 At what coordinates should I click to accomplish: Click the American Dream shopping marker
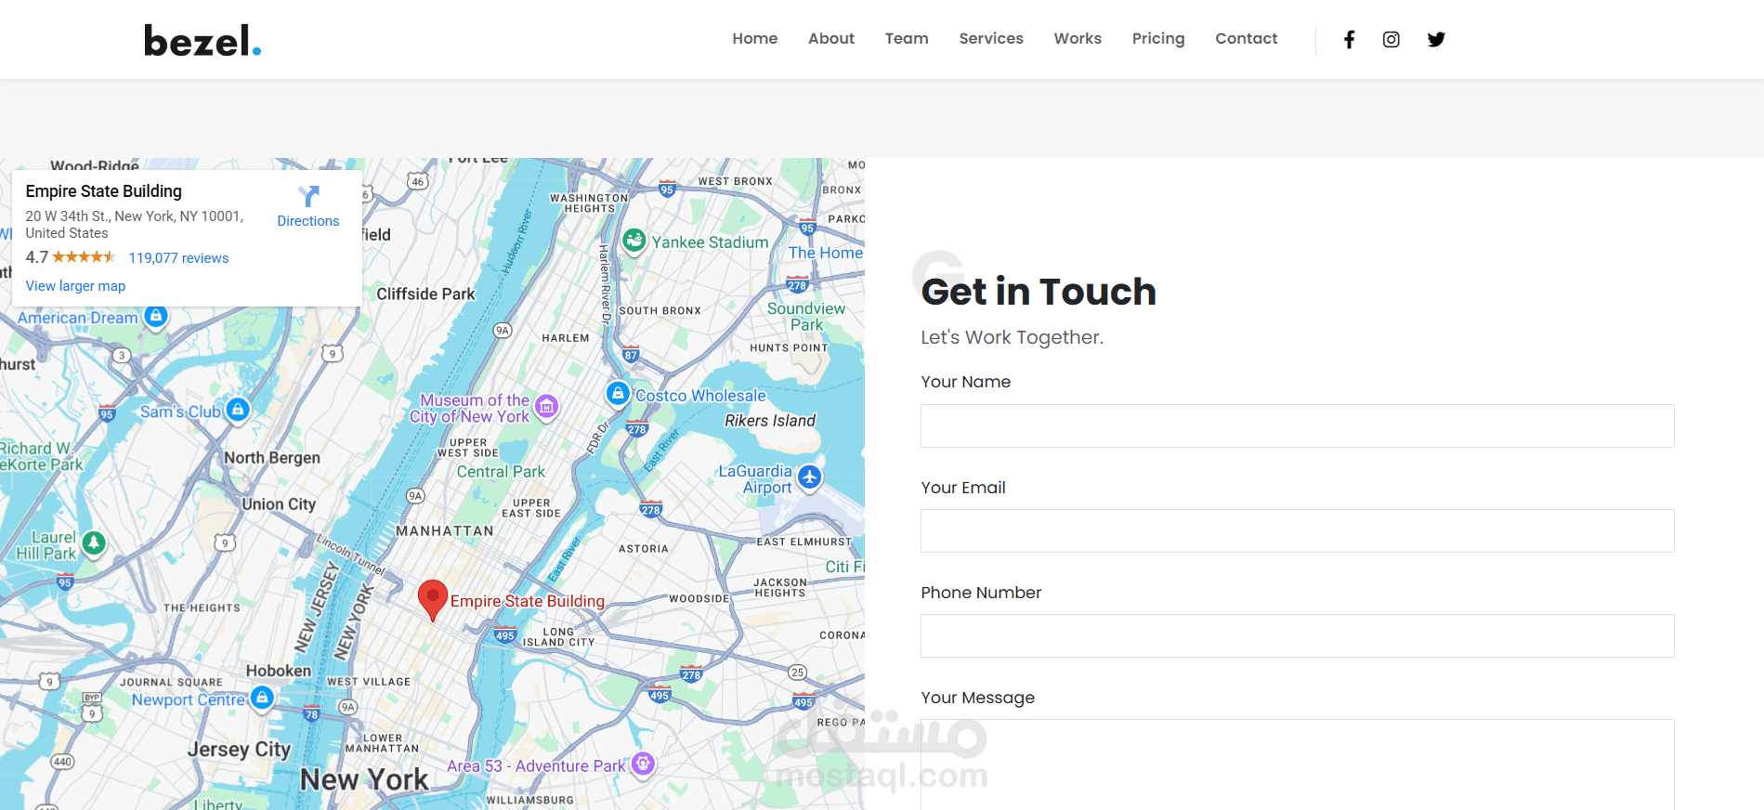157,316
